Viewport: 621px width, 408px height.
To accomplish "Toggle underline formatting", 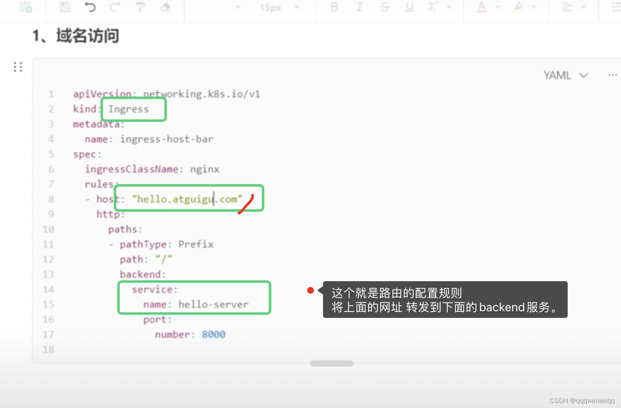I will [410, 7].
